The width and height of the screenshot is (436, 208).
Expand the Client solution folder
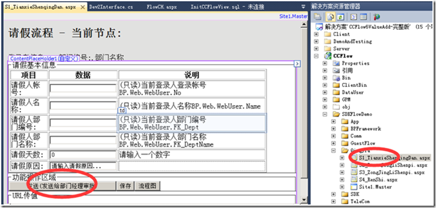(x=316, y=34)
